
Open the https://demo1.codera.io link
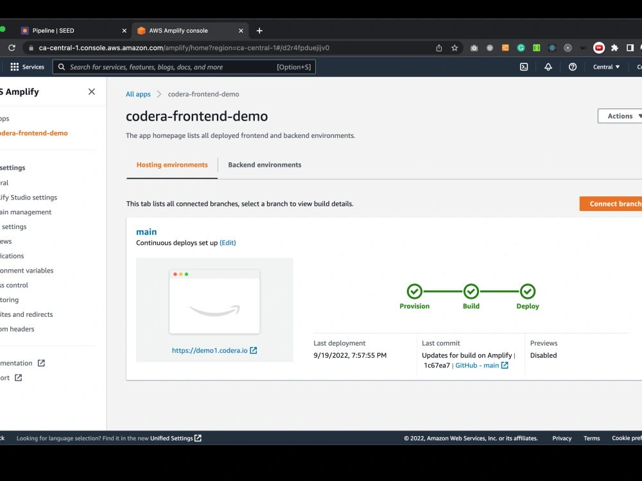[x=210, y=351]
